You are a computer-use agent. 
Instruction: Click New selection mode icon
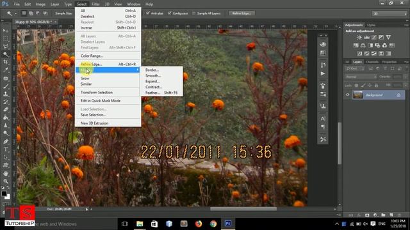(x=24, y=13)
